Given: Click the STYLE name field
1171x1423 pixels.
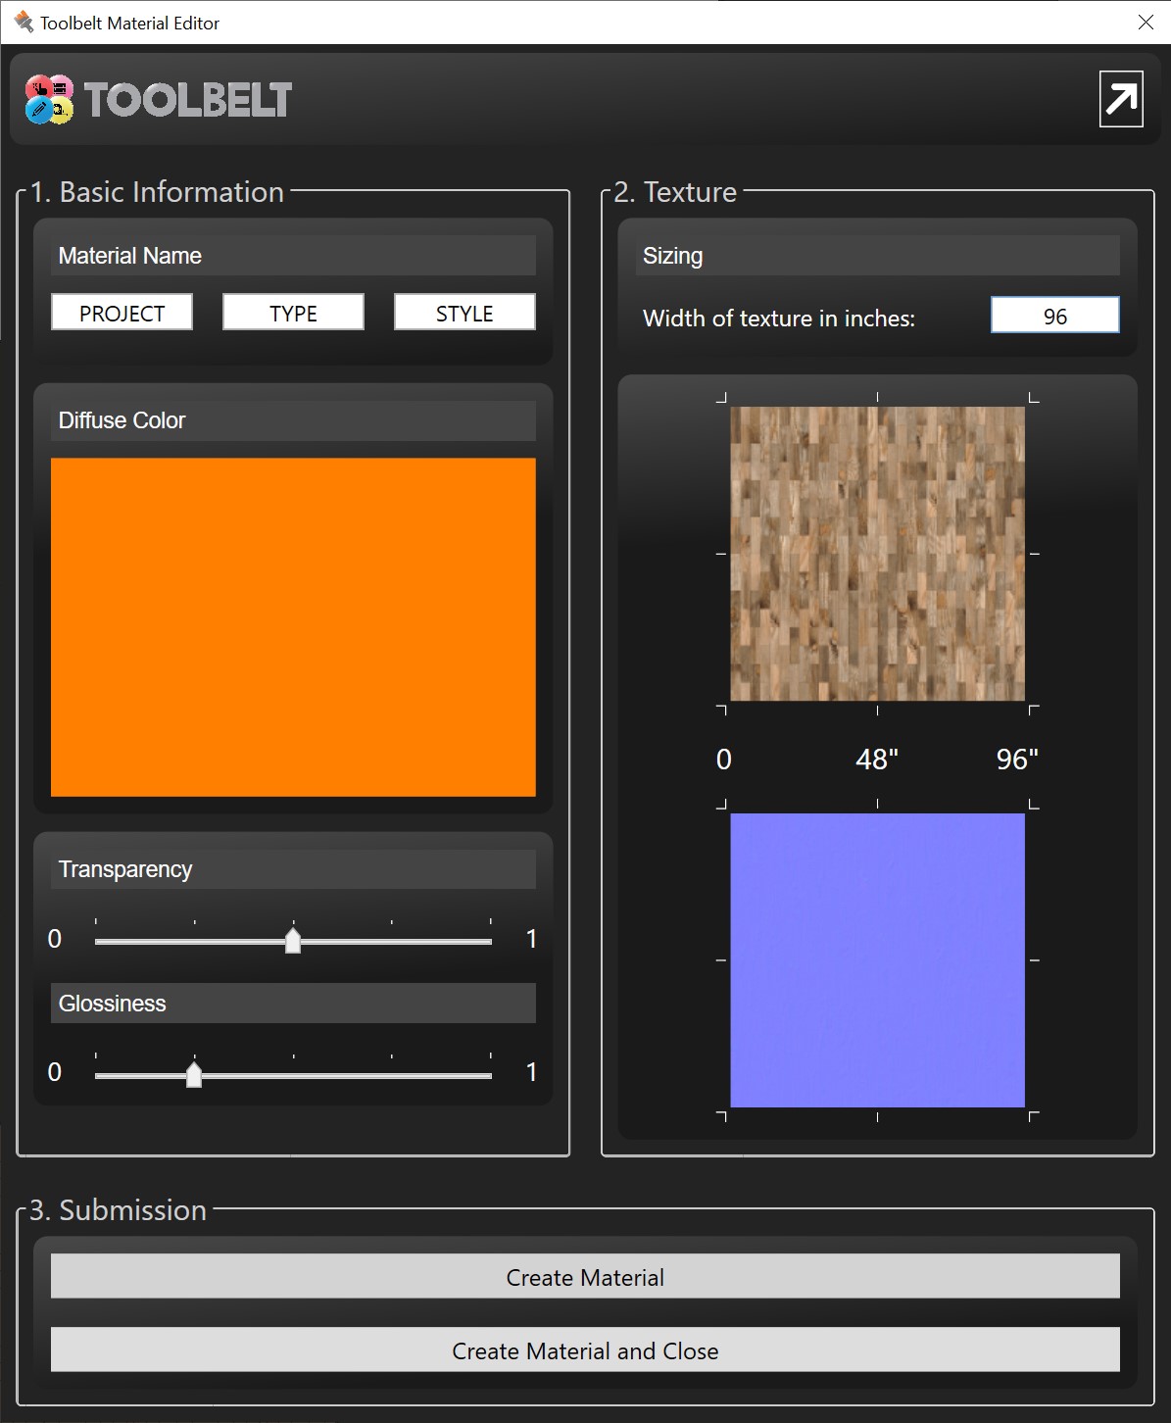Looking at the screenshot, I should tap(464, 313).
